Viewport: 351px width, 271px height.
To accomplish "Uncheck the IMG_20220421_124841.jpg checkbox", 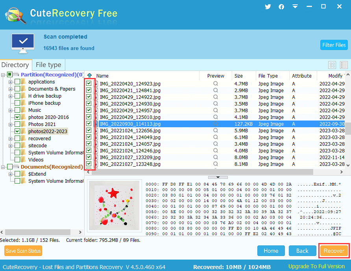I will tap(89, 90).
